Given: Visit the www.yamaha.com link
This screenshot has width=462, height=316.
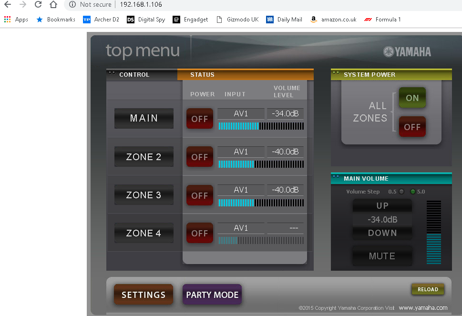Looking at the screenshot, I should click(x=423, y=308).
